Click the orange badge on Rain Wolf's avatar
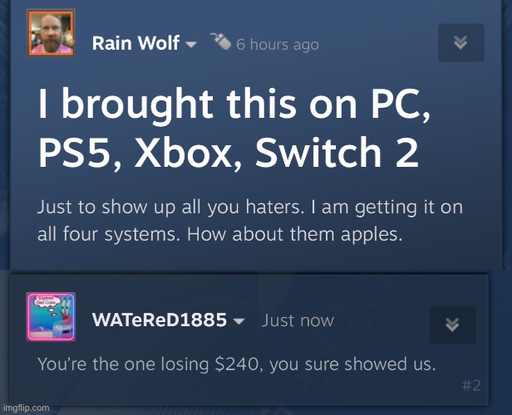The width and height of the screenshot is (512, 415). pos(71,42)
